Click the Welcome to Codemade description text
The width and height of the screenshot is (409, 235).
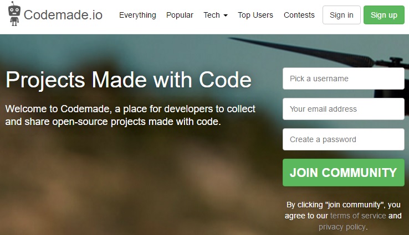tap(130, 115)
